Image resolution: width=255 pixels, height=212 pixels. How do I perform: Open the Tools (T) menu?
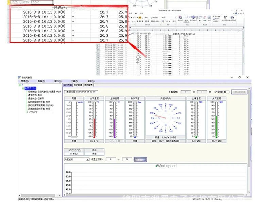[x=74, y=81]
